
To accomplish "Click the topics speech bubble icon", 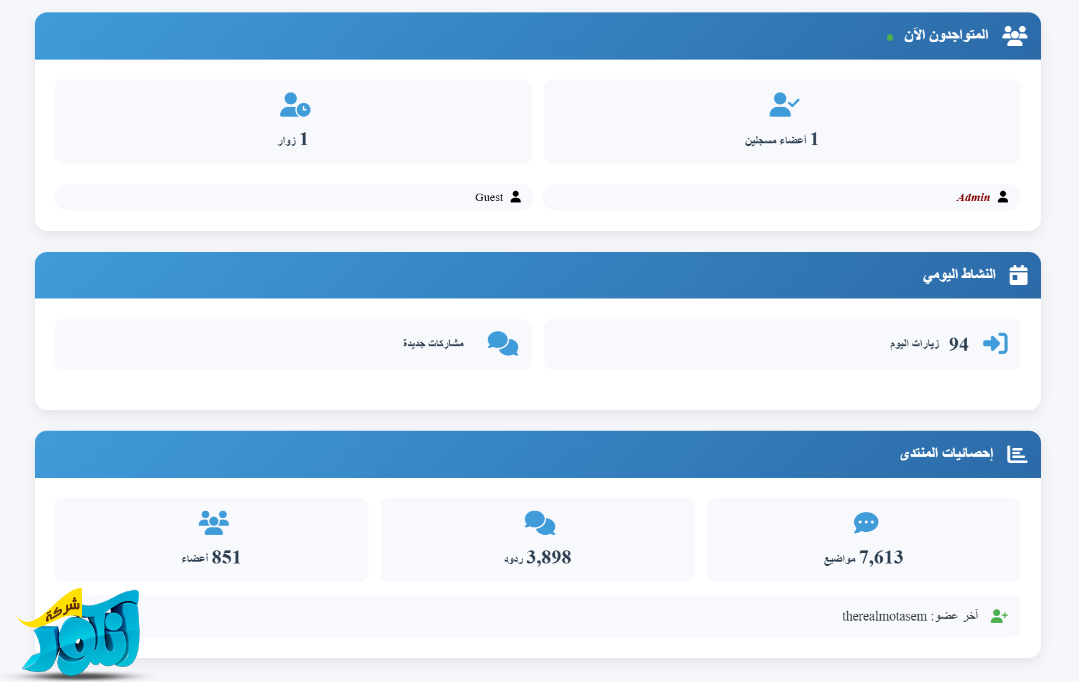I will click(x=866, y=523).
